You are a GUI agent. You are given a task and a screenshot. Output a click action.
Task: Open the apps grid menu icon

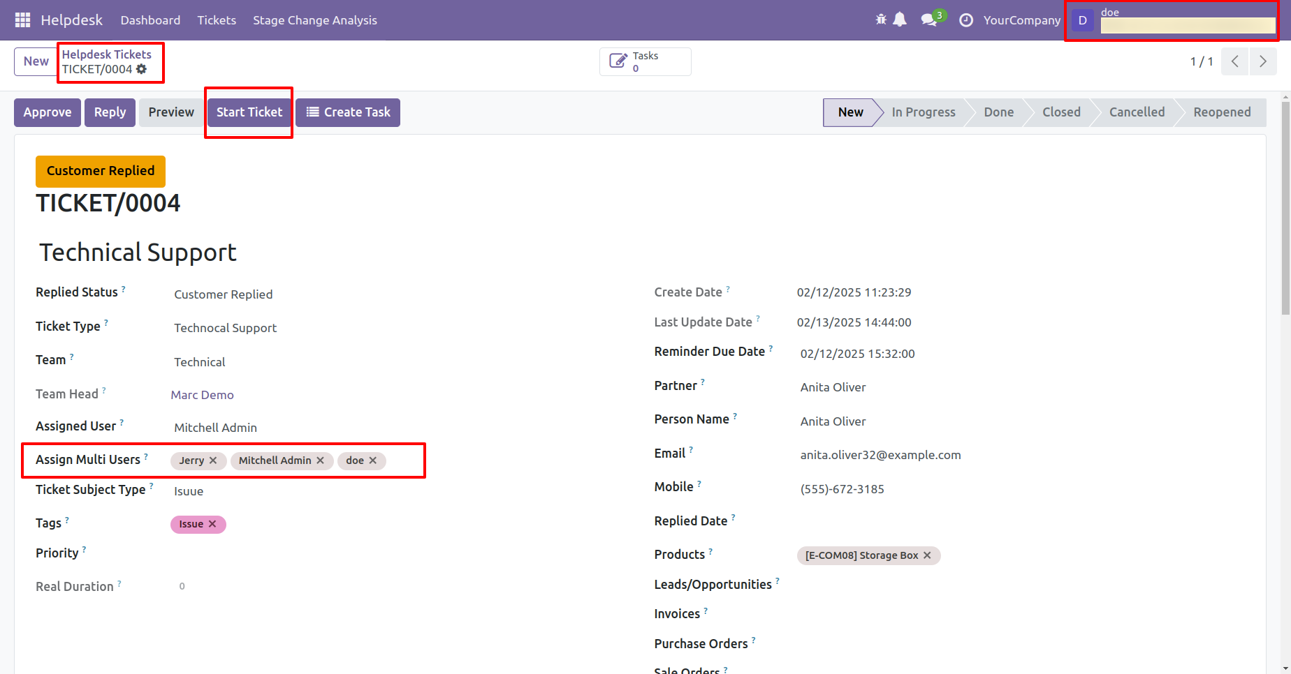pos(22,20)
